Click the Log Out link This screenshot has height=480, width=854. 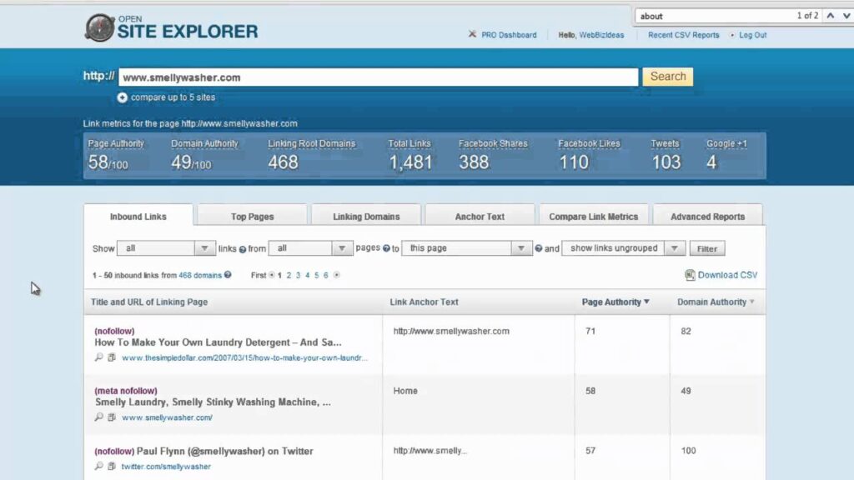click(x=753, y=35)
